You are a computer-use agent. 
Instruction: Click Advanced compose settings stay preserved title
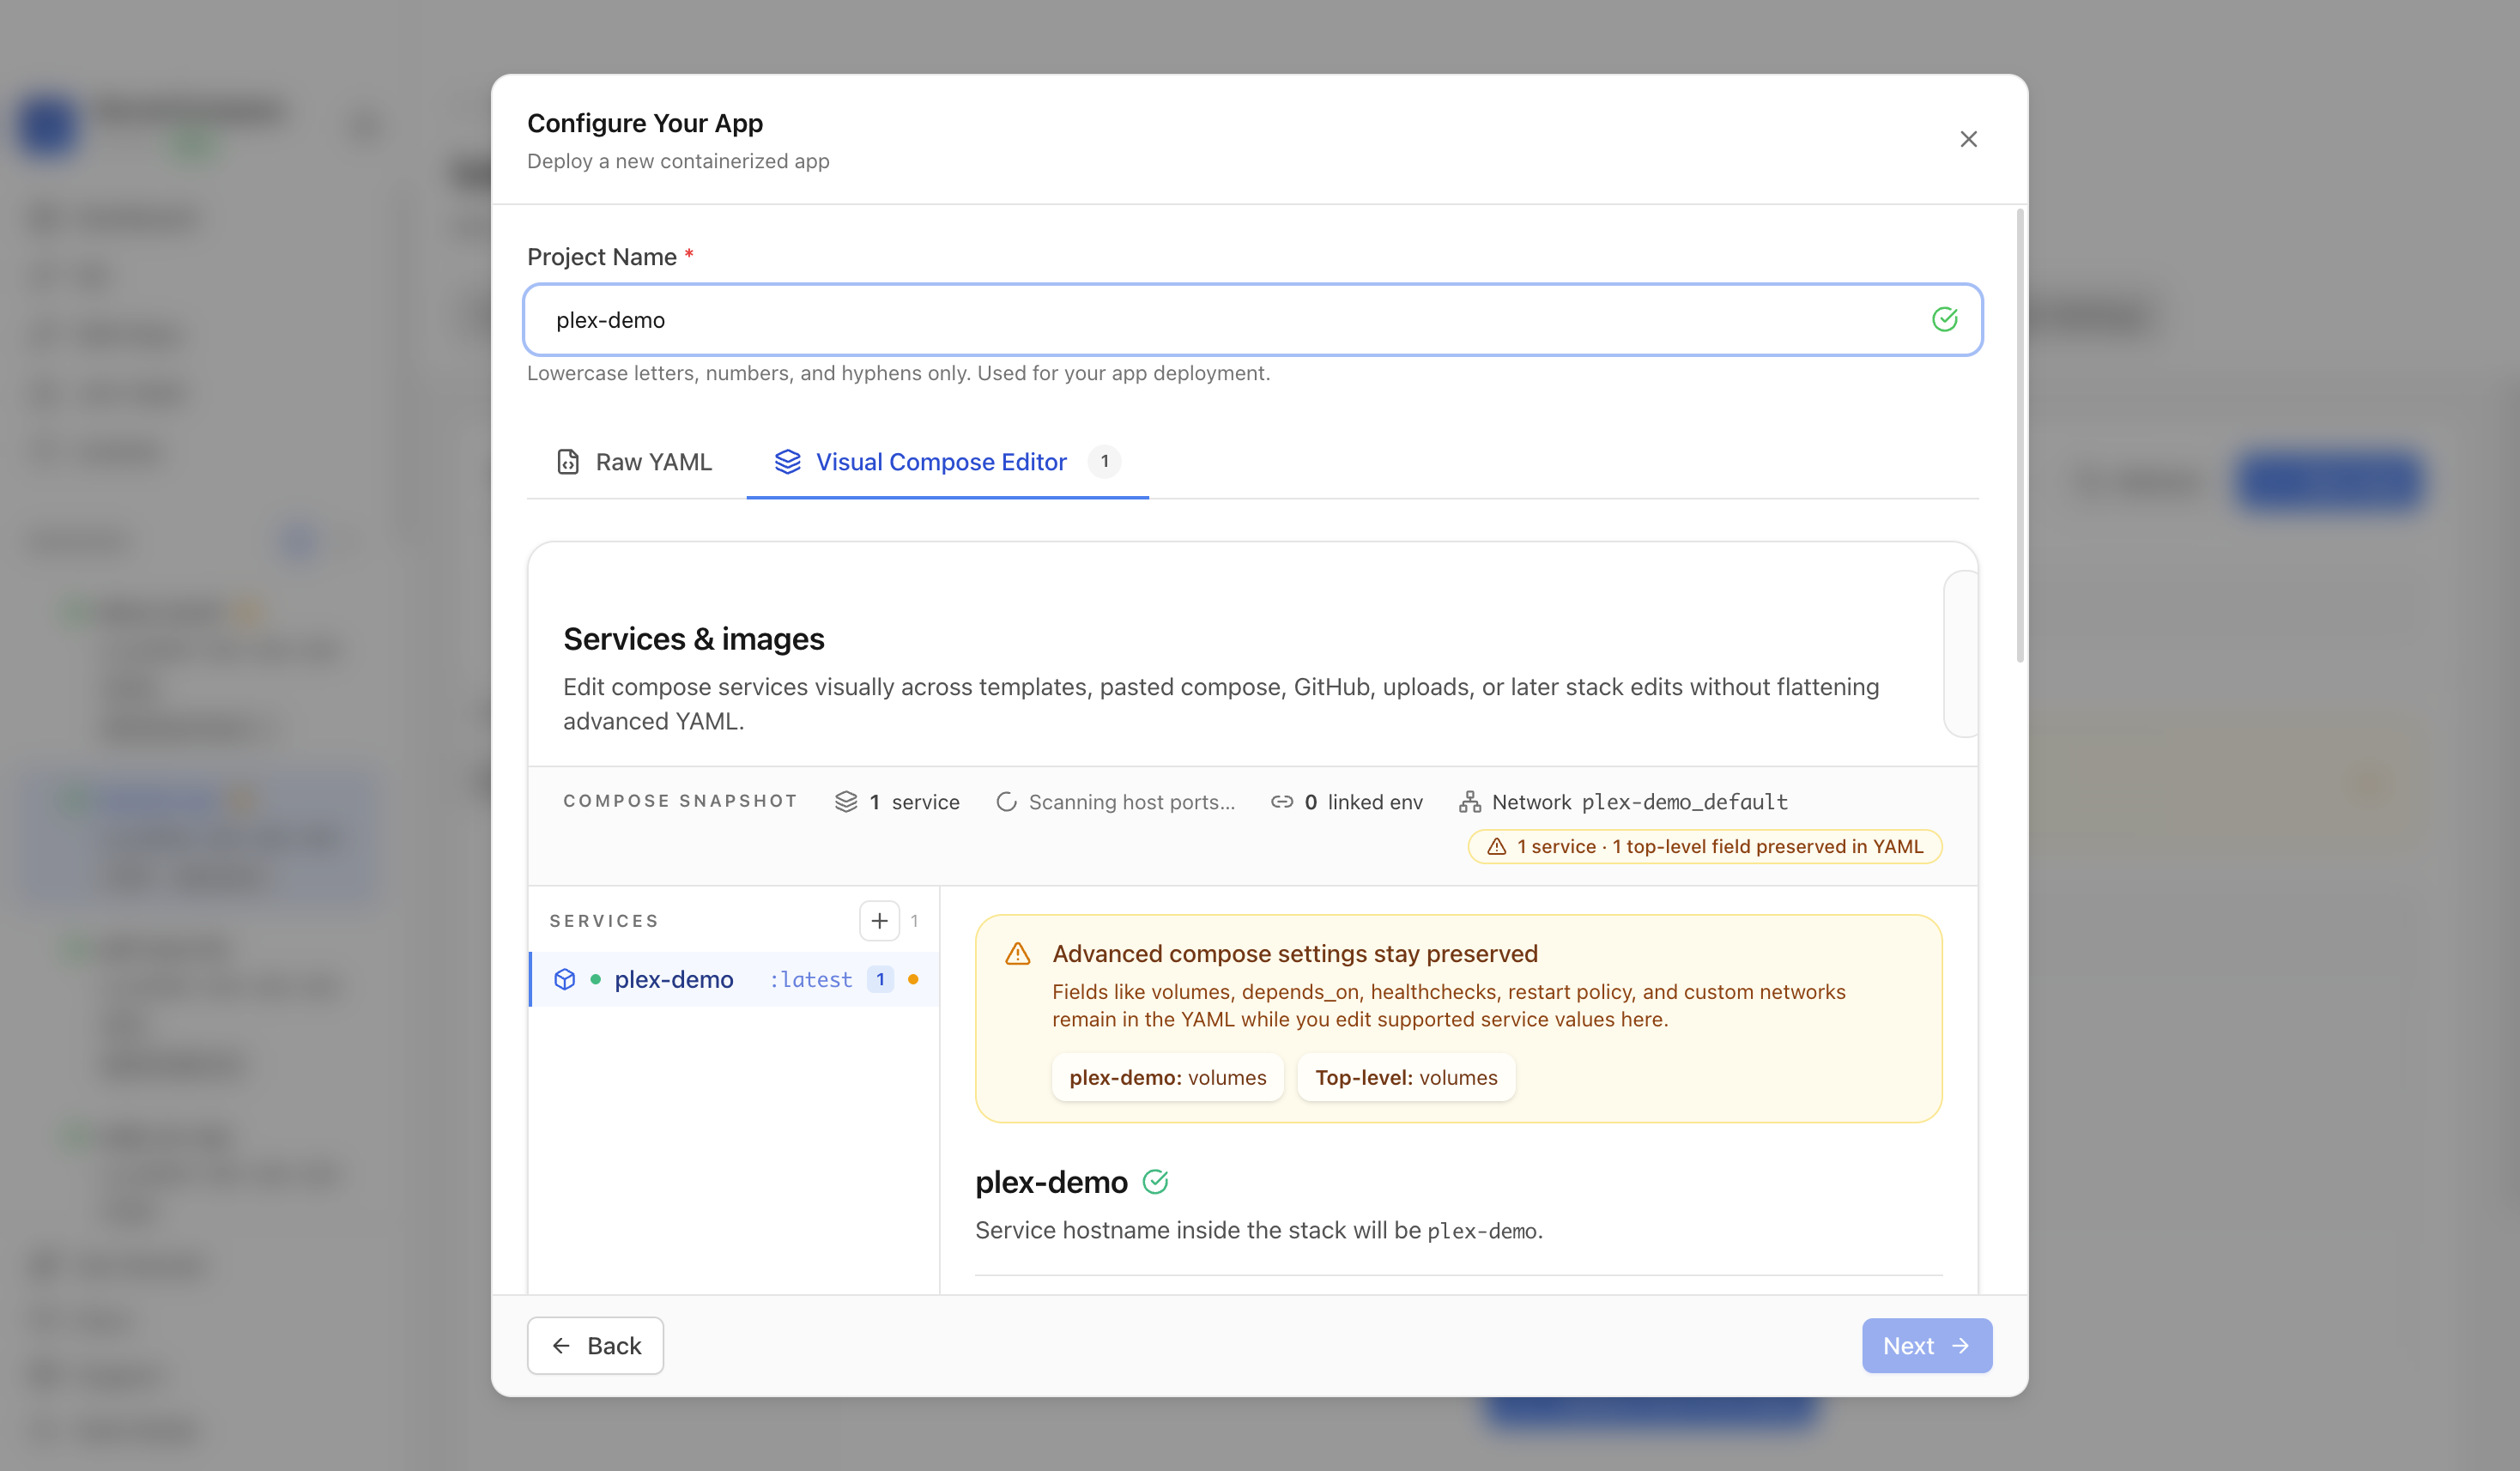(x=1295, y=954)
